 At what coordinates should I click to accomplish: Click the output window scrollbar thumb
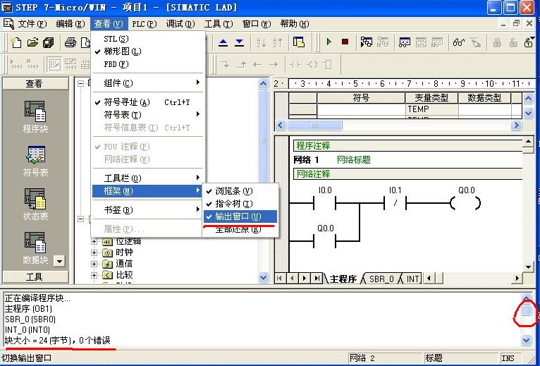(526, 309)
